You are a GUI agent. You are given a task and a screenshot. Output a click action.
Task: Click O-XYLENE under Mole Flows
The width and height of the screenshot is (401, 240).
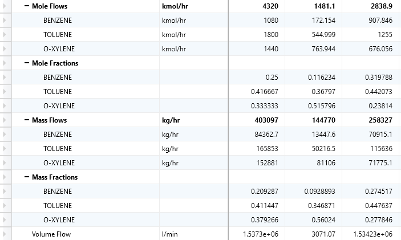coord(59,49)
